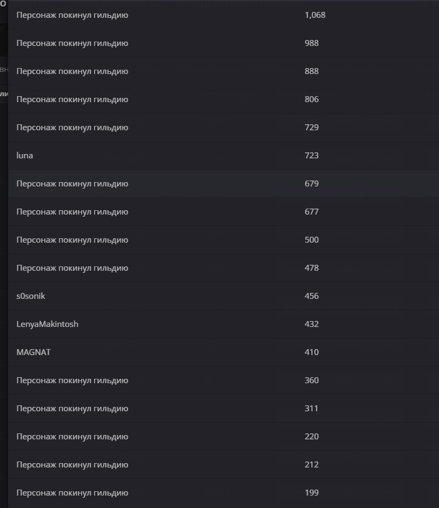Select the departed character row with 729
439x508 pixels.
point(223,128)
